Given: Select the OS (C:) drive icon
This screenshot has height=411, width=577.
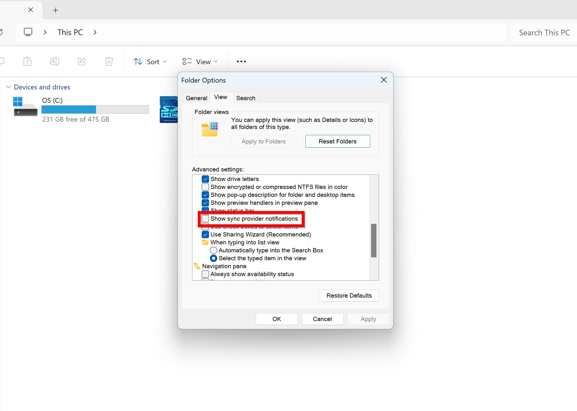Looking at the screenshot, I should pyautogui.click(x=25, y=107).
